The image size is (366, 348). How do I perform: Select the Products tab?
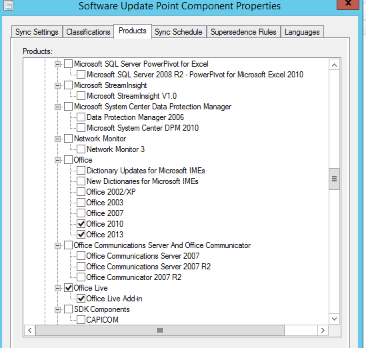[x=133, y=31]
